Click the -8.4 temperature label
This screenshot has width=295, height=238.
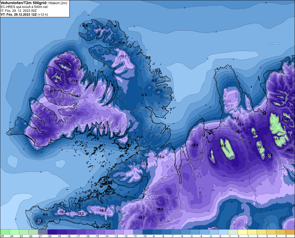(45, 214)
